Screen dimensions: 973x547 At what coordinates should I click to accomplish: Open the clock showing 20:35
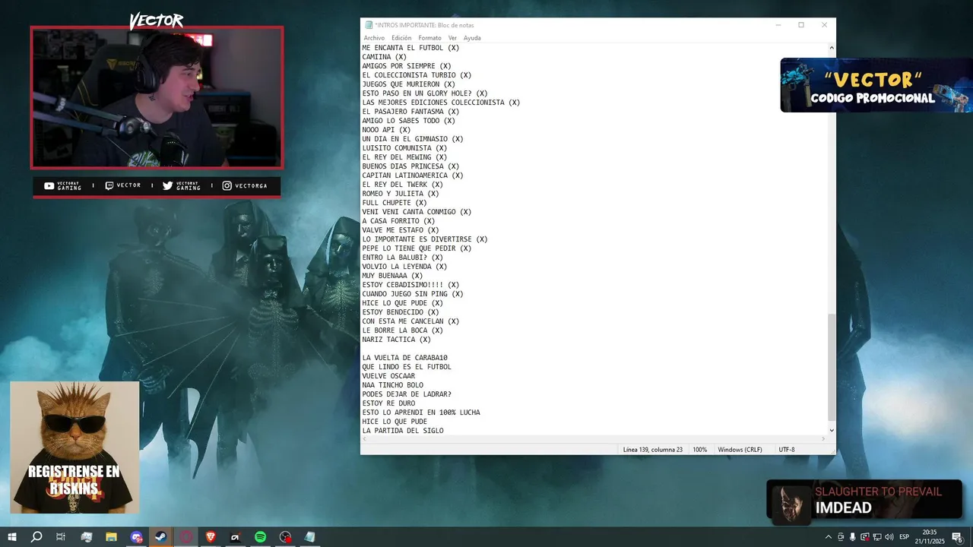929,536
